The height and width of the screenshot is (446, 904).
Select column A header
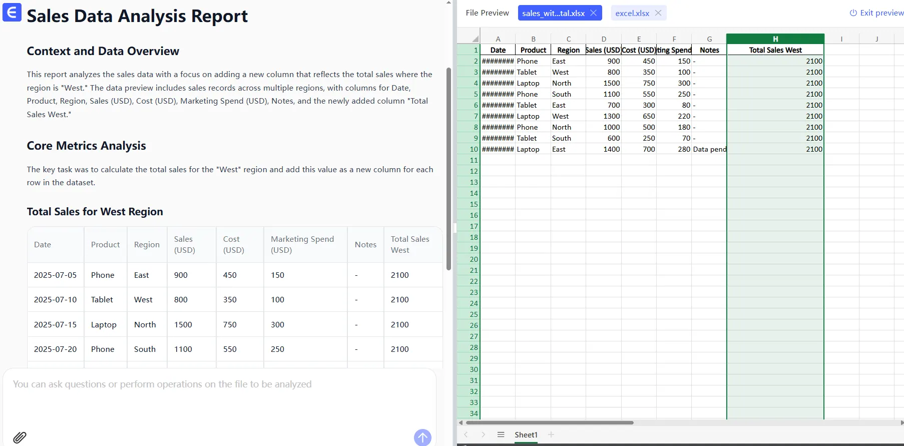coord(498,39)
